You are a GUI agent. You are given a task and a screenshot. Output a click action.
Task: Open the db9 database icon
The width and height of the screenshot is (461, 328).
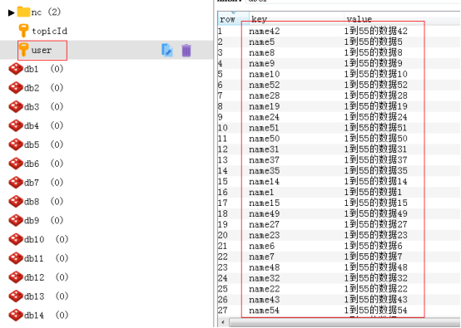[16, 220]
